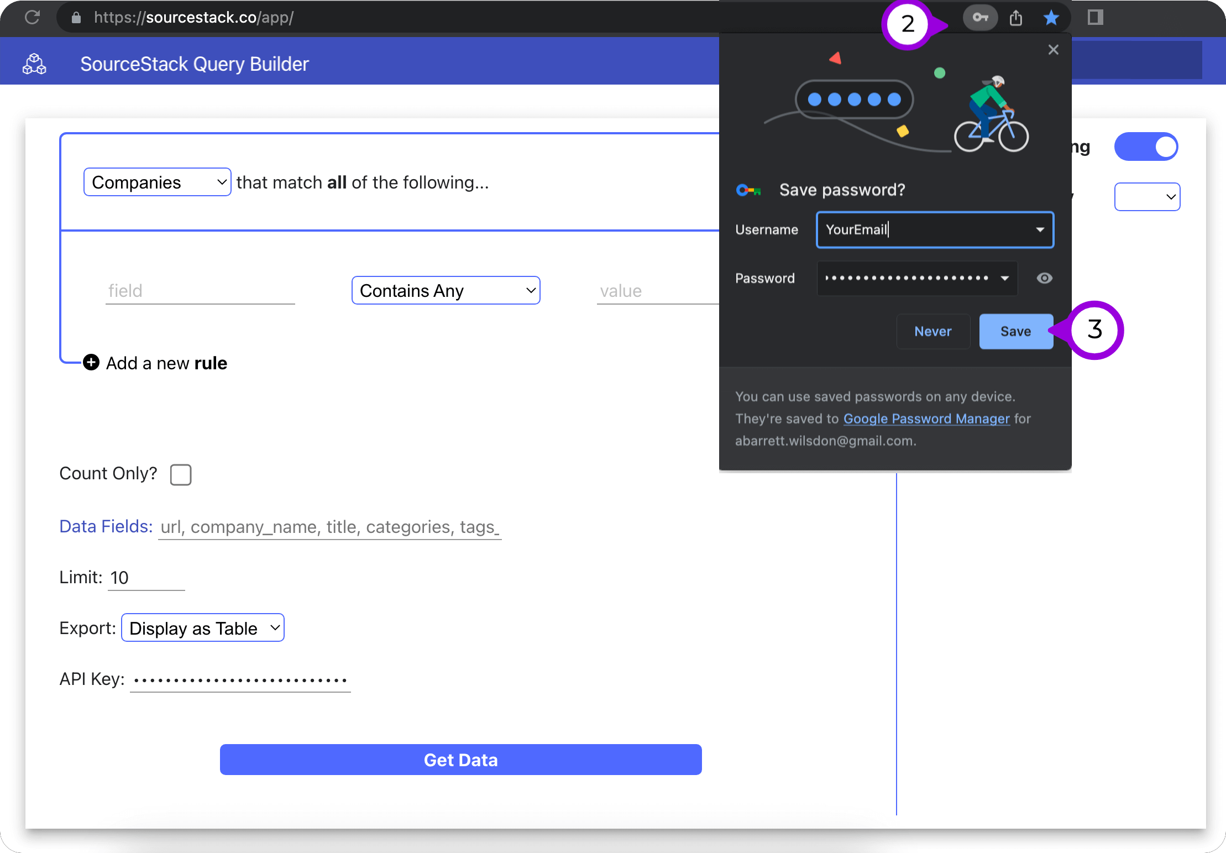Open the empty dropdown below the toggle
This screenshot has width=1226, height=853.
tap(1147, 197)
